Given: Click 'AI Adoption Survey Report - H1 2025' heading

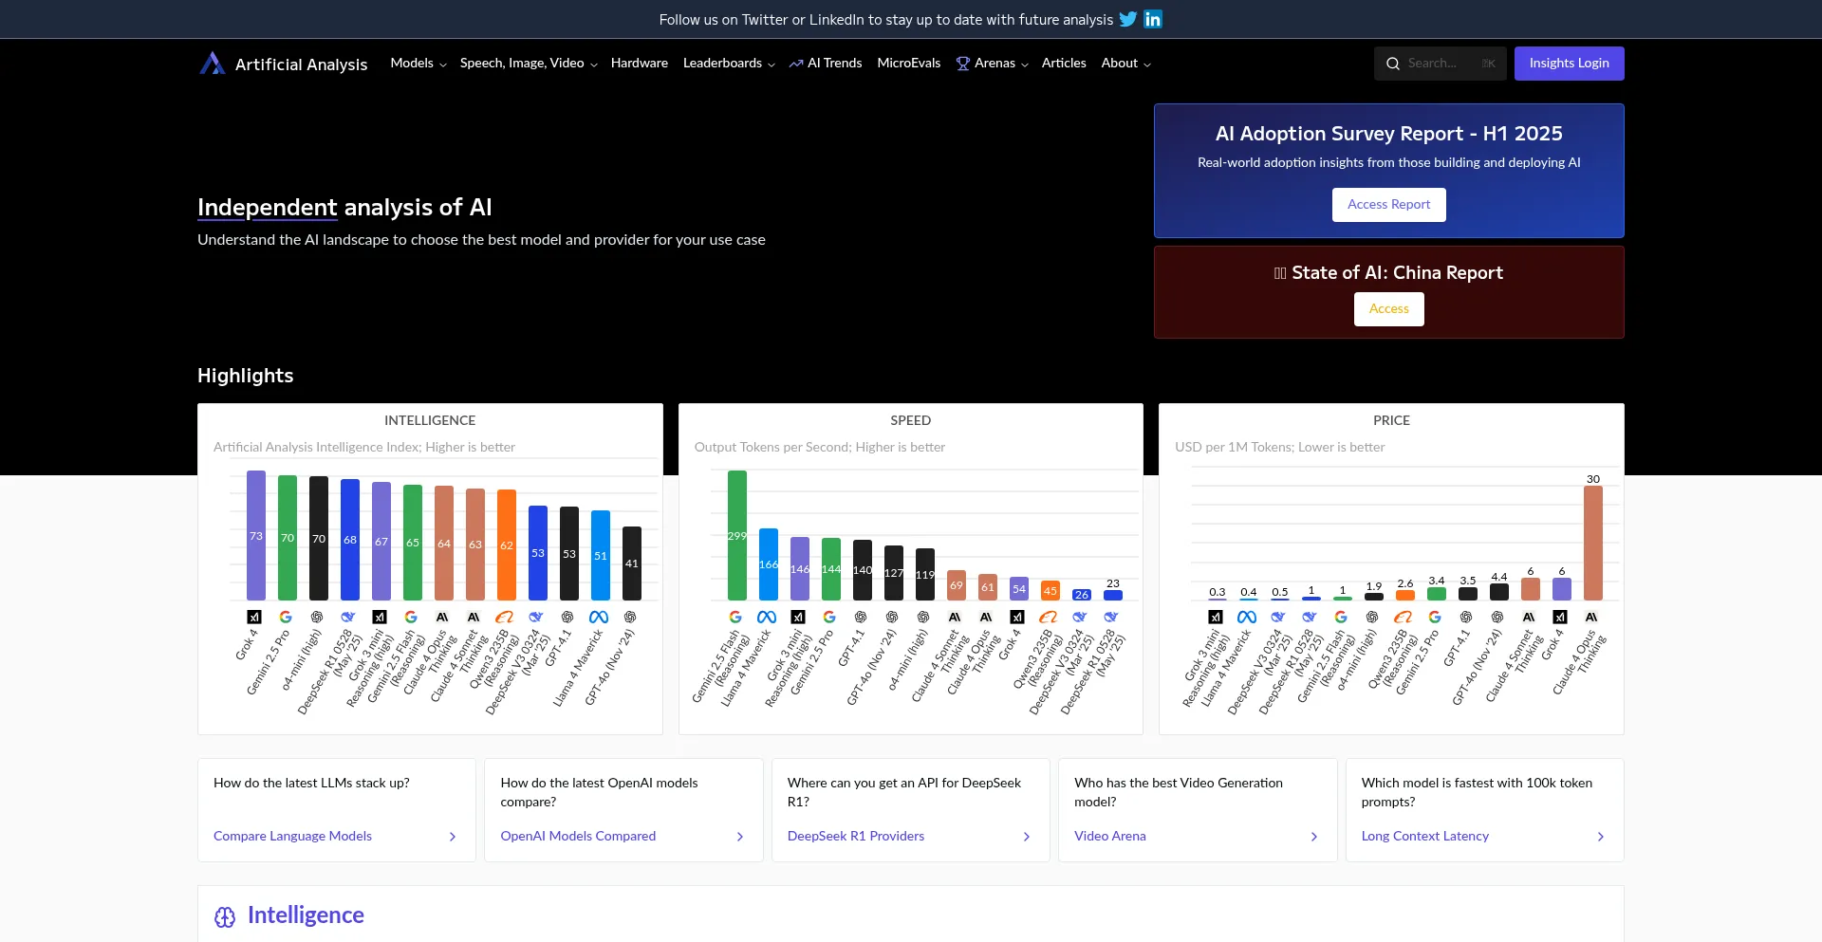Looking at the screenshot, I should (x=1389, y=134).
